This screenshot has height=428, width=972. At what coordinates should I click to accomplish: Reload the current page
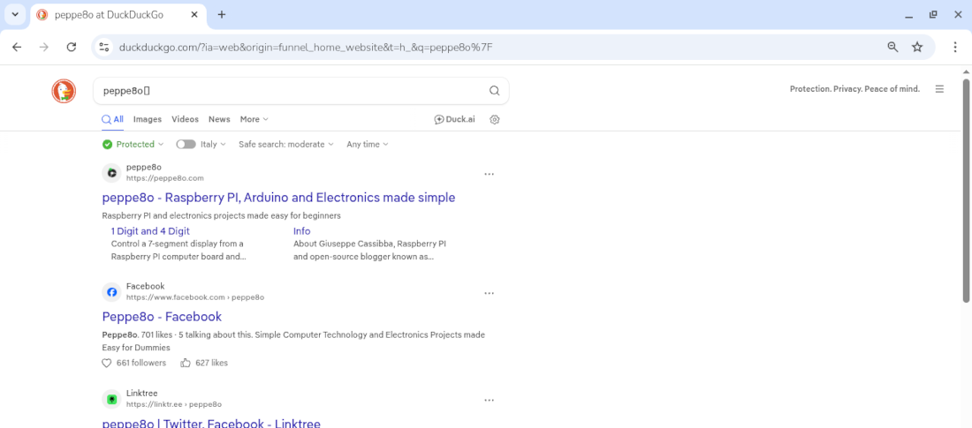72,47
